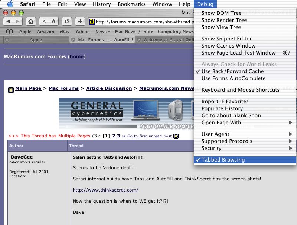The image size is (297, 225).
Task: Open the Amazon bookmark
Action: [x=45, y=32]
